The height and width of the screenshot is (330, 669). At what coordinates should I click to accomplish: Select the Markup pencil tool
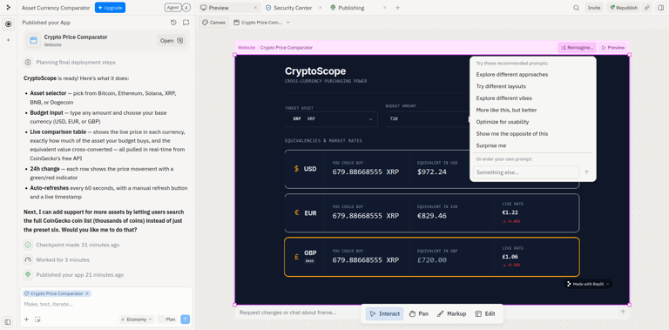[x=452, y=313]
